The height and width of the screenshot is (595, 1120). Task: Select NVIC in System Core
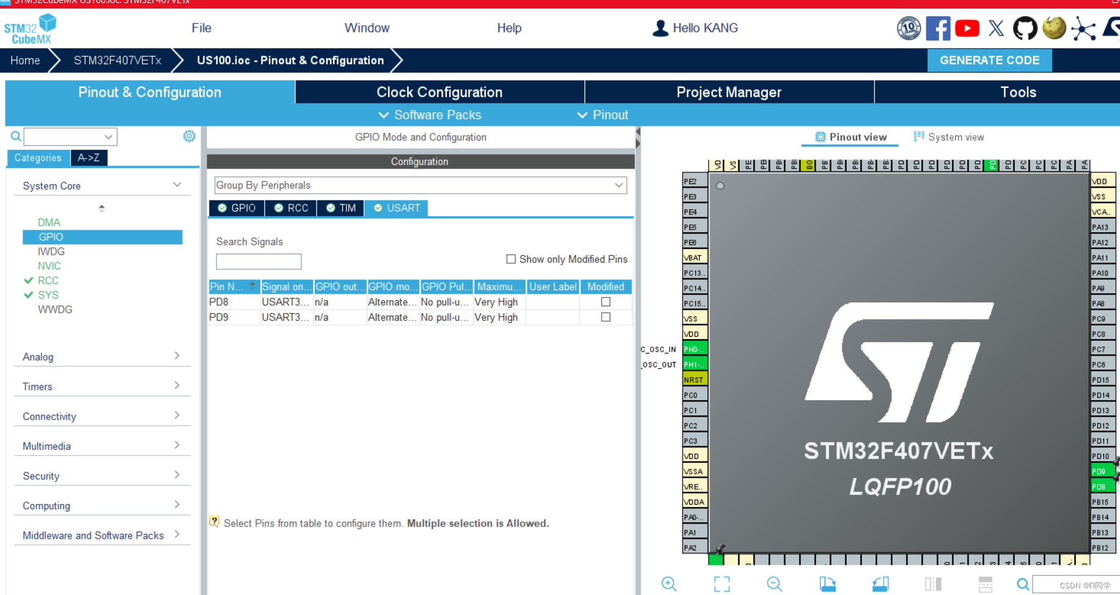[x=50, y=266]
